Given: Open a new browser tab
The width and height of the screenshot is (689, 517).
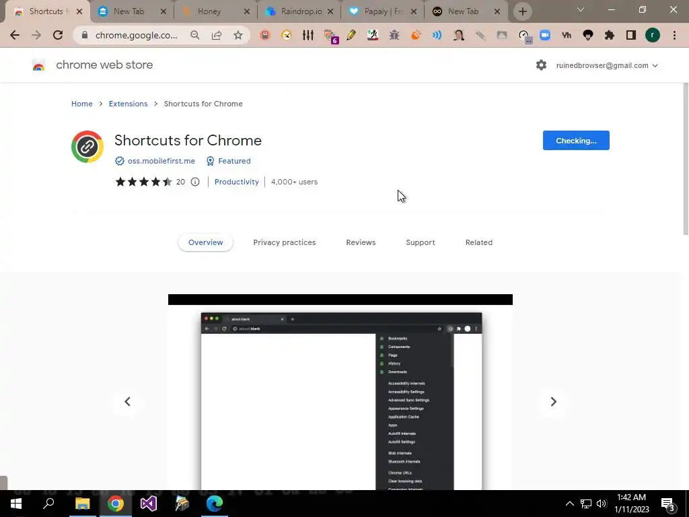Looking at the screenshot, I should click(x=522, y=11).
